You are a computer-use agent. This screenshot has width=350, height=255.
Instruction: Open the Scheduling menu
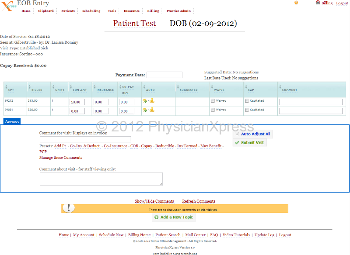coord(91,11)
